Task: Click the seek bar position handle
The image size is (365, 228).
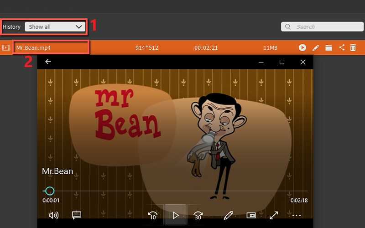Action: point(50,191)
